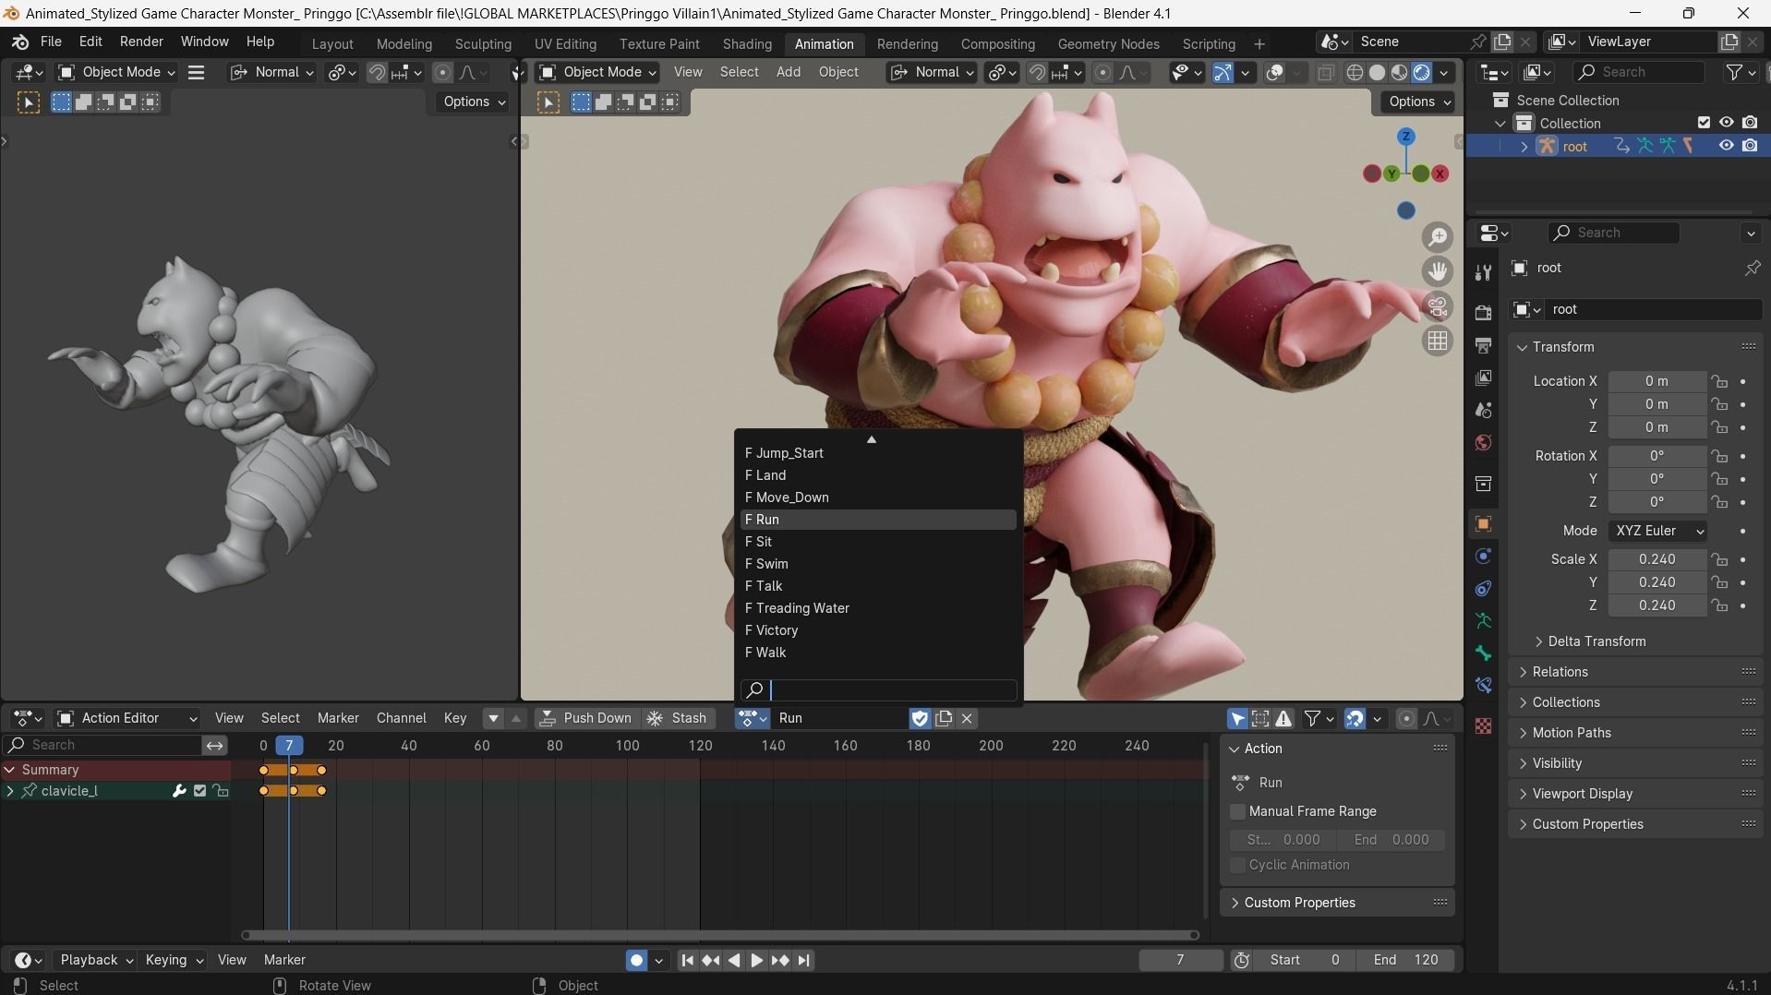Click the End frame 120 field
Image resolution: width=1771 pixels, height=995 pixels.
pos(1406,960)
